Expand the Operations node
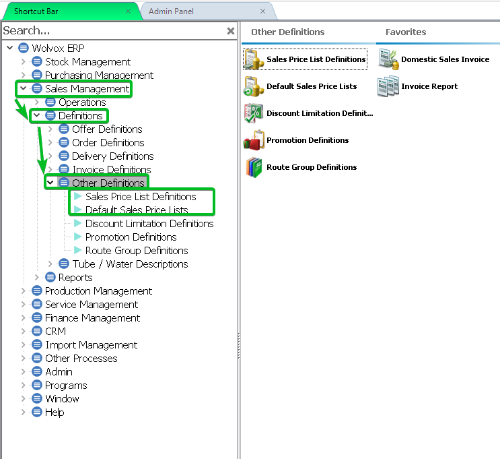This screenshot has height=459, width=500. click(36, 102)
